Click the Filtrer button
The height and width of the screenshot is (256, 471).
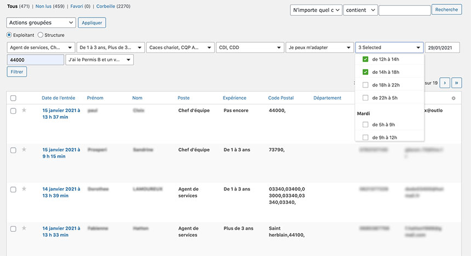point(17,72)
